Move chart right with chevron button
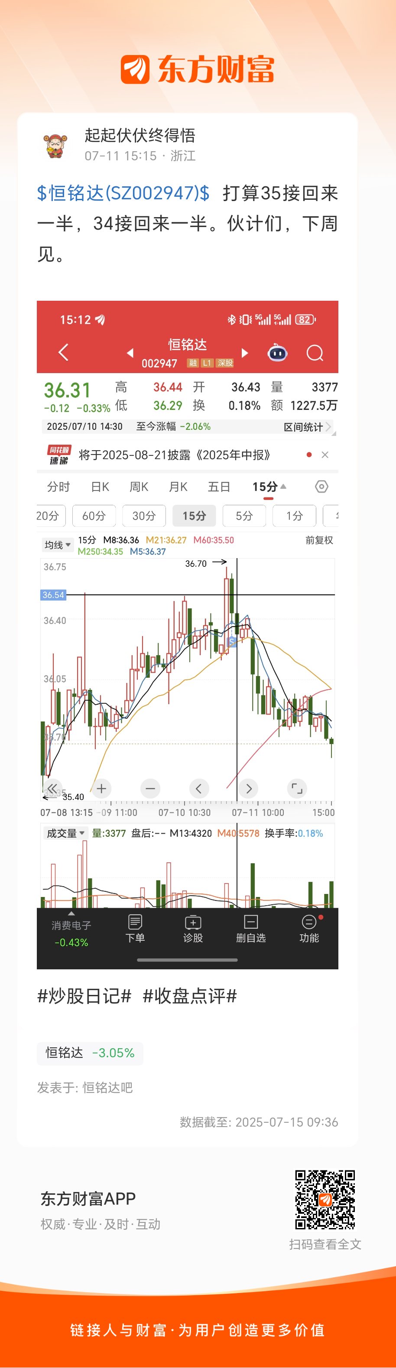The height and width of the screenshot is (1368, 396). (x=248, y=788)
